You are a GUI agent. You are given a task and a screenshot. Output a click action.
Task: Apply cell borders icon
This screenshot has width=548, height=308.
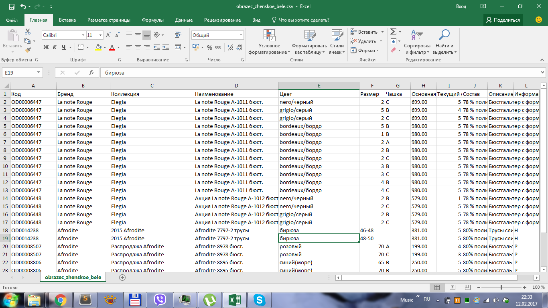tap(81, 47)
